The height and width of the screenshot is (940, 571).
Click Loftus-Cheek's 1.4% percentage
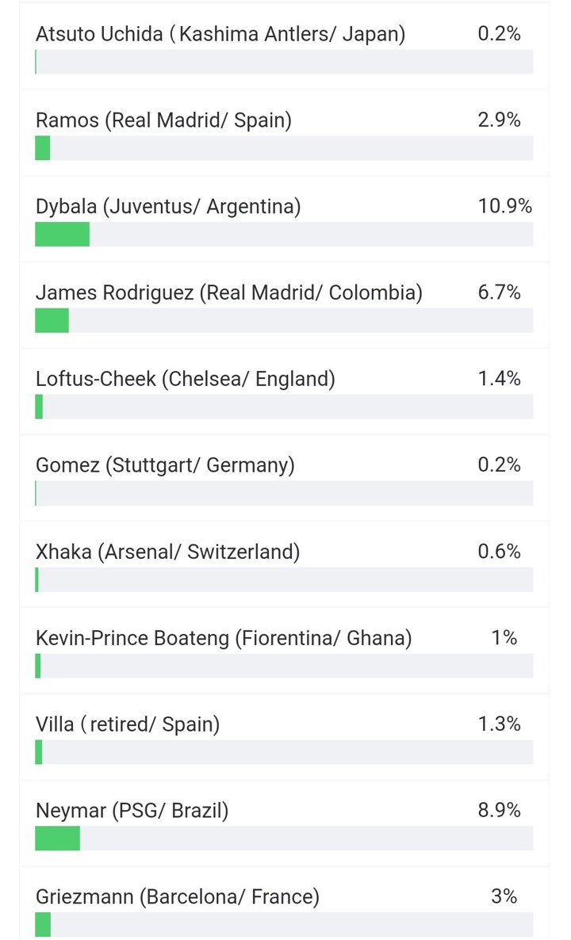[499, 380]
